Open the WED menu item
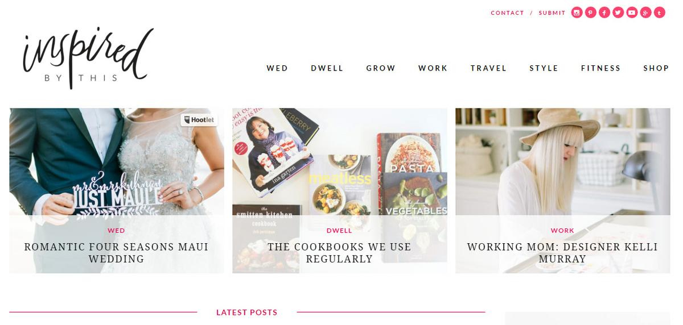 point(277,68)
